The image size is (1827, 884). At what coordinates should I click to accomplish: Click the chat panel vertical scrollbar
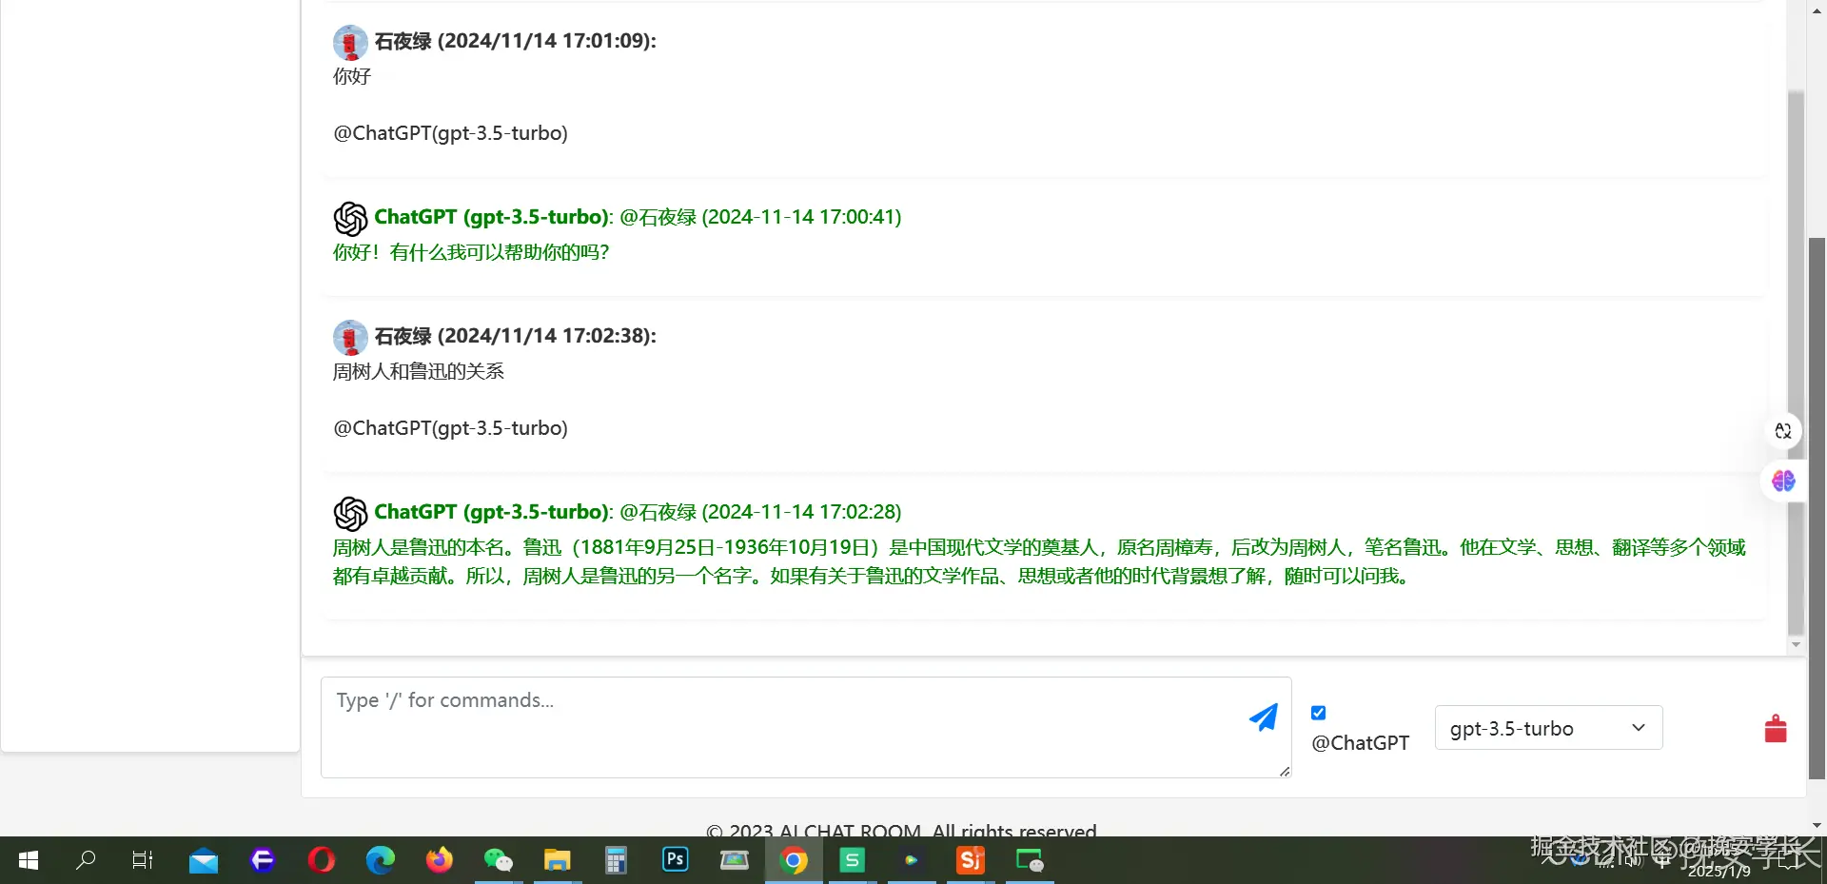1796,362
